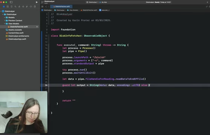The width and height of the screenshot is (210, 135).
Task: Collapse the DiskAnalyer group folder
Action: [3, 14]
